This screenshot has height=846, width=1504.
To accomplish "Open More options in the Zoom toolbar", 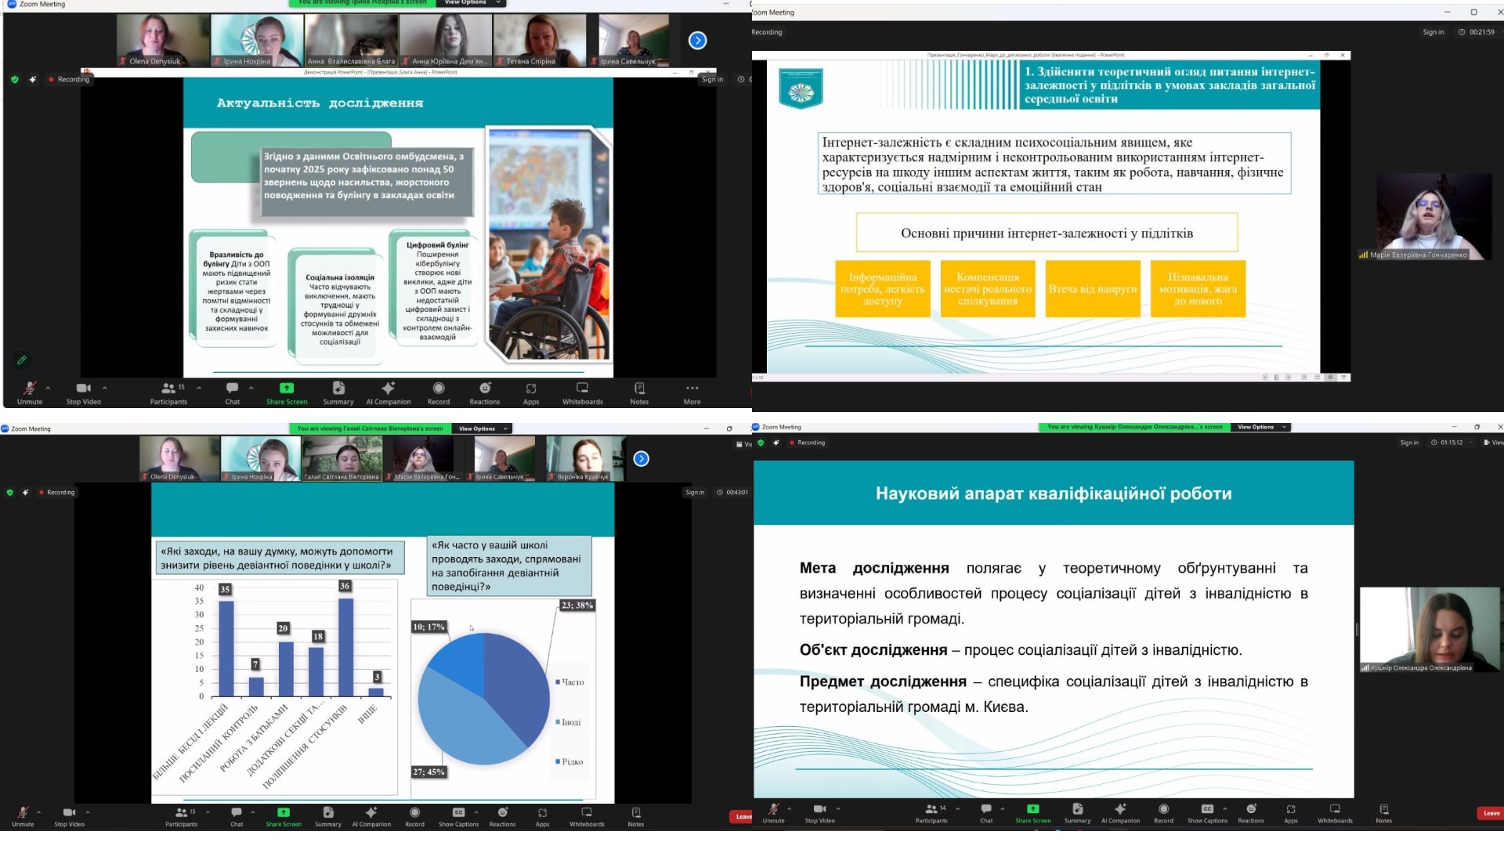I will coord(692,392).
